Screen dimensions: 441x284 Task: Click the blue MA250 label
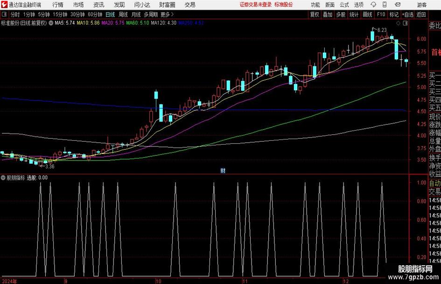pos(191,23)
